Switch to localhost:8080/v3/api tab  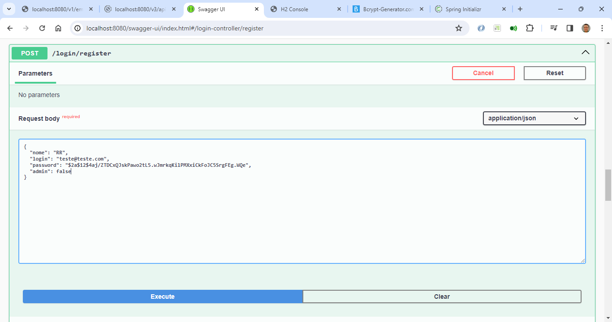coord(140,9)
